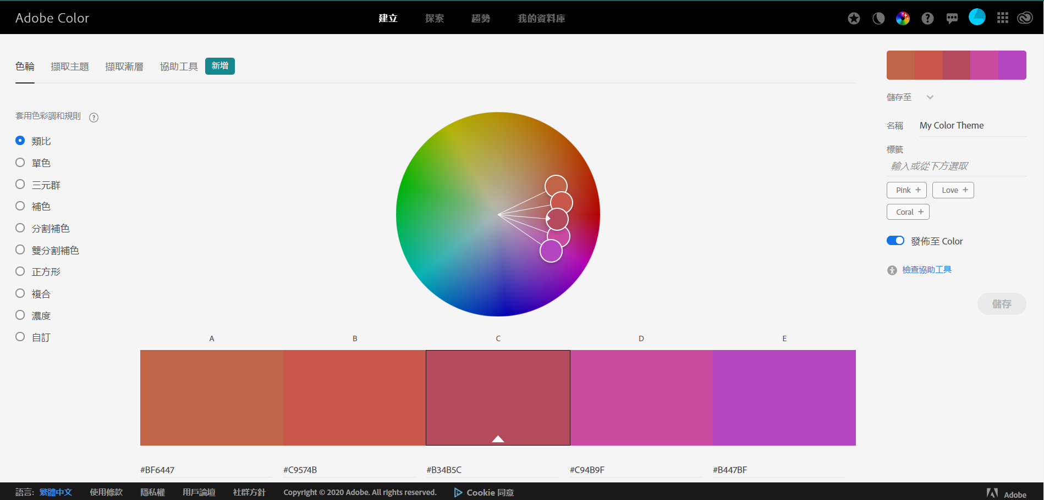Open the color wheel icon in header
This screenshot has height=500, width=1044.
point(903,18)
